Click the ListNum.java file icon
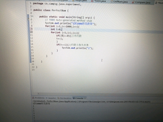163x122 pixels. [x=112, y=1]
